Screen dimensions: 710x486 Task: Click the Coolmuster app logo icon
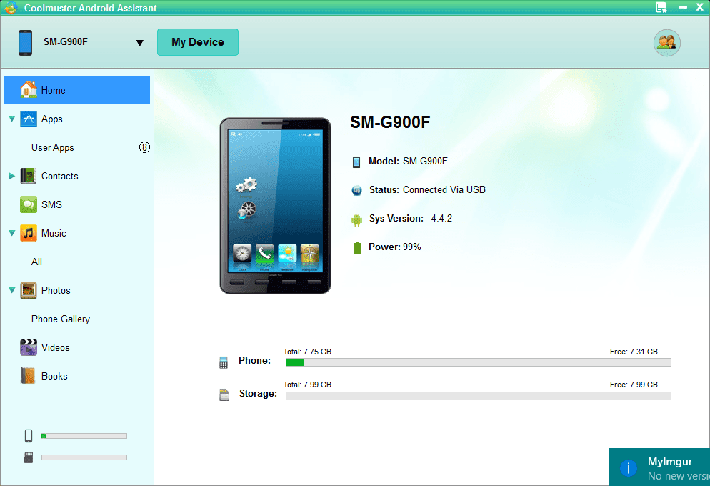[11, 8]
